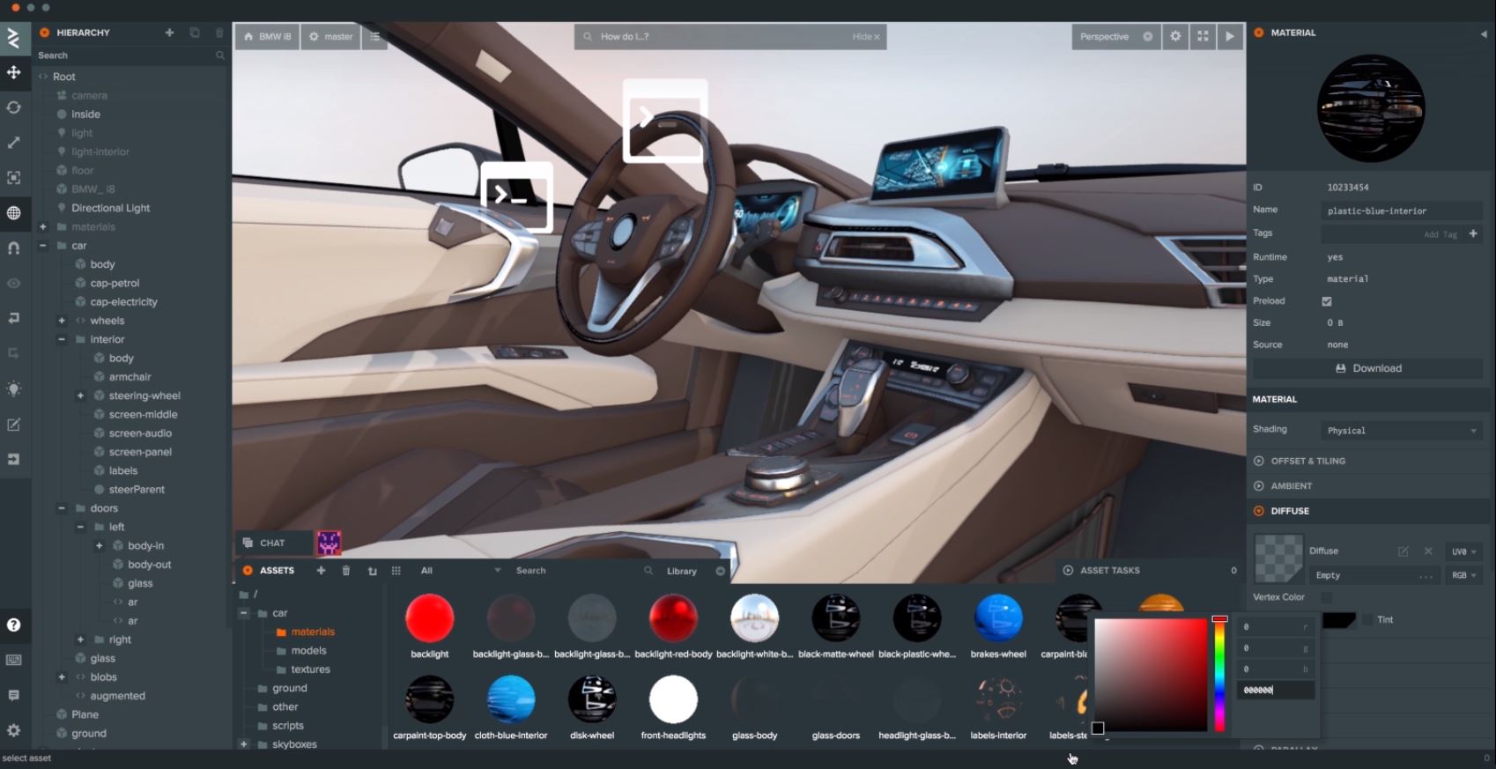Open the help question-mark icon
The image size is (1496, 769).
(x=13, y=625)
